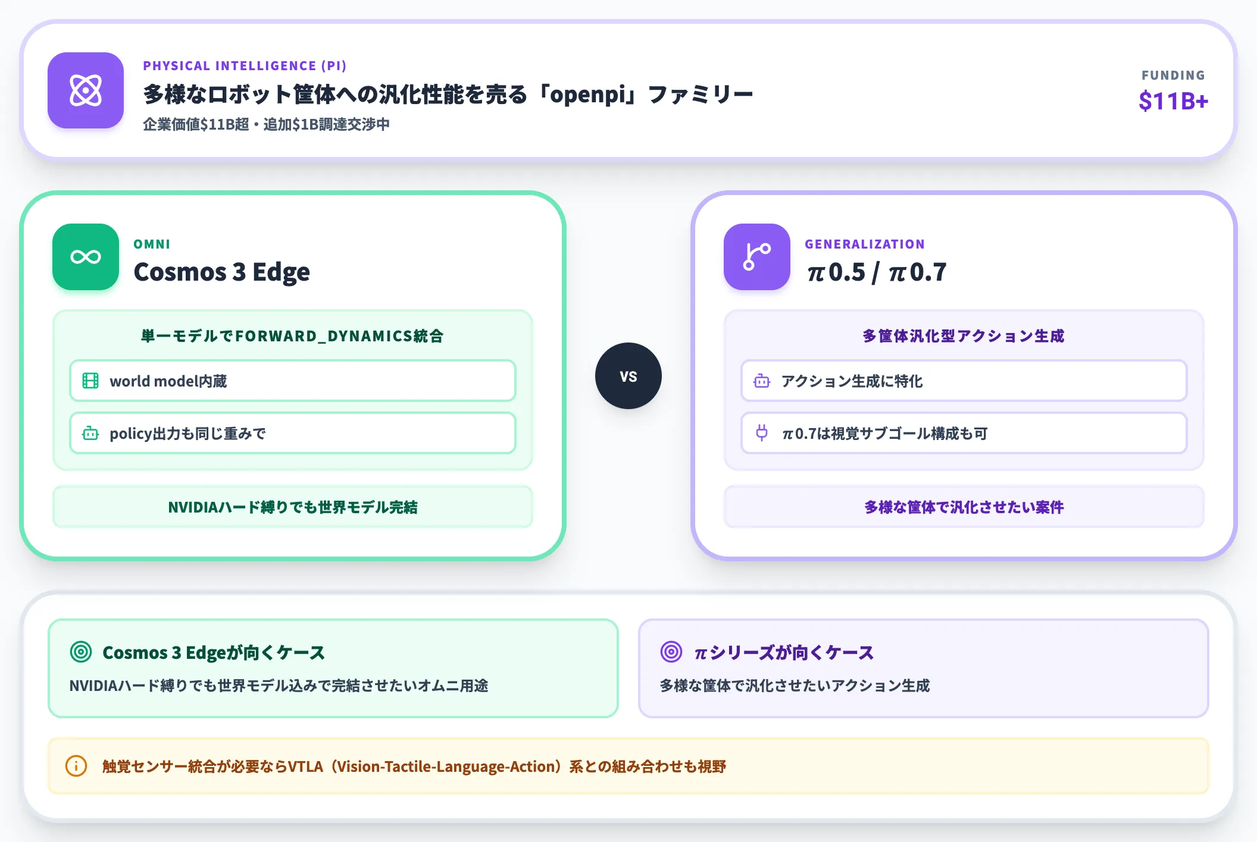This screenshot has width=1257, height=842.
Task: Select the policy出力も同じ重みで item
Action: [293, 433]
